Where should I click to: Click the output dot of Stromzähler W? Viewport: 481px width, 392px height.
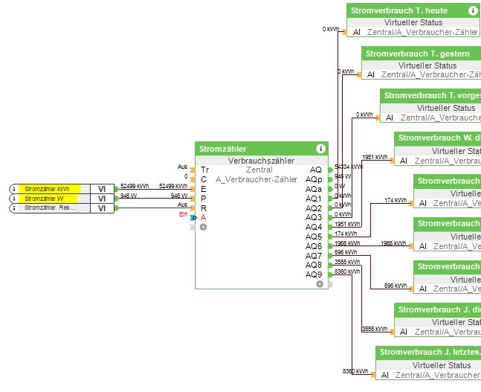click(x=117, y=199)
